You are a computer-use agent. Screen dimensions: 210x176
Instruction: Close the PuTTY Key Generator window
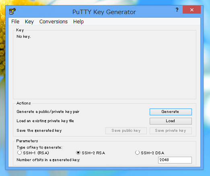coord(191,10)
